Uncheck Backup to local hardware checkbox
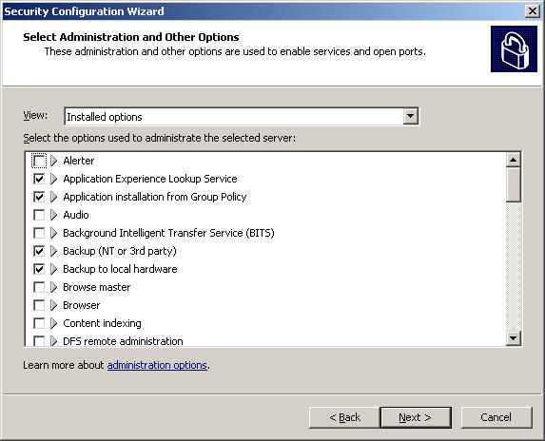Screen dimensions: 545x441 pos(39,269)
